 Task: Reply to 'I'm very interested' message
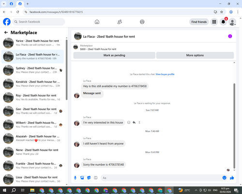pos(134,122)
